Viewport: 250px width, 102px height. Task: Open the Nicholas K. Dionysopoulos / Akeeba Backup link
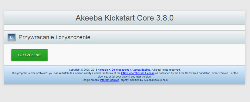click(x=124, y=70)
